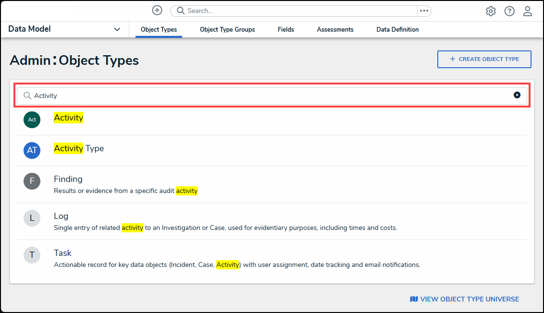Select the Fields tab
The width and height of the screenshot is (544, 313).
(x=285, y=29)
